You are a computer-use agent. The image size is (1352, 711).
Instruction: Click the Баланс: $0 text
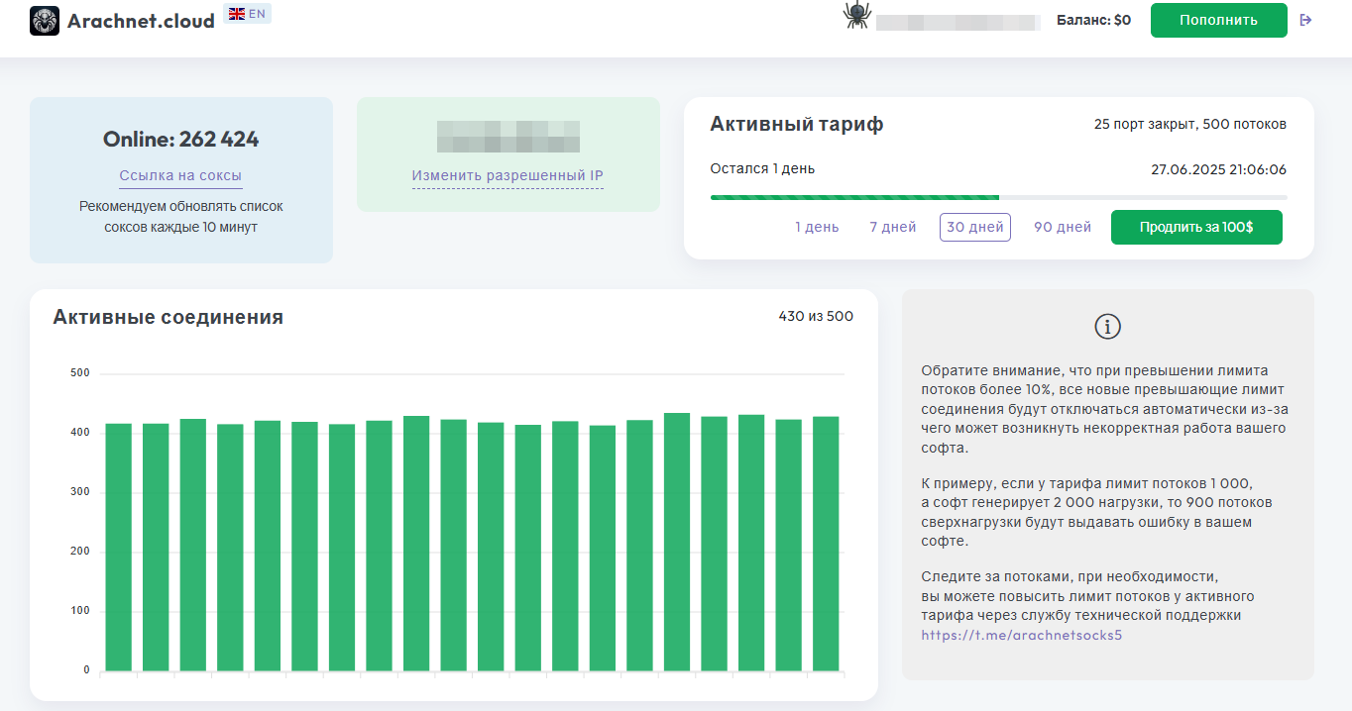pos(1093,20)
